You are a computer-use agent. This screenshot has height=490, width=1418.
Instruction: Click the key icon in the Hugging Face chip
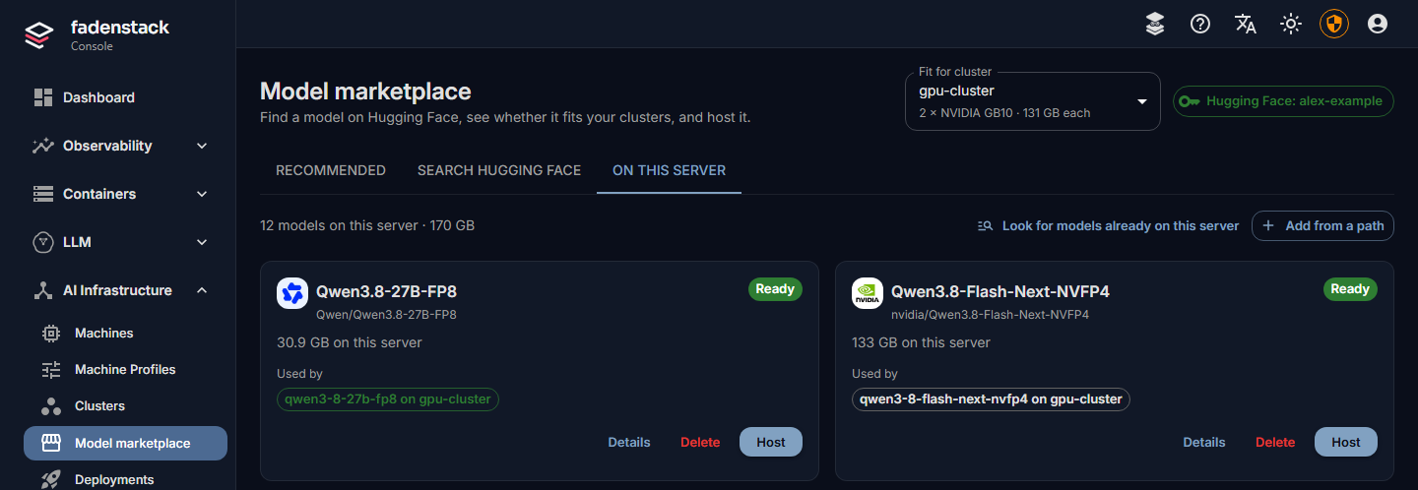click(x=1190, y=101)
